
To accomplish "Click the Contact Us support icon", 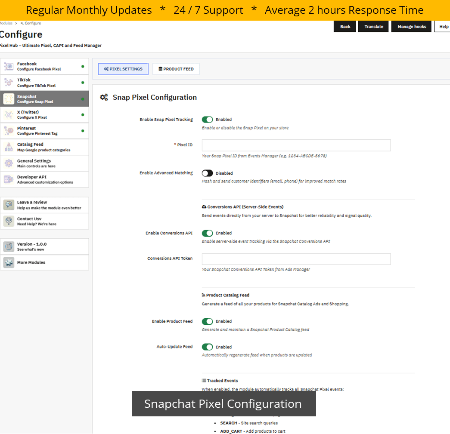I will tap(9, 221).
